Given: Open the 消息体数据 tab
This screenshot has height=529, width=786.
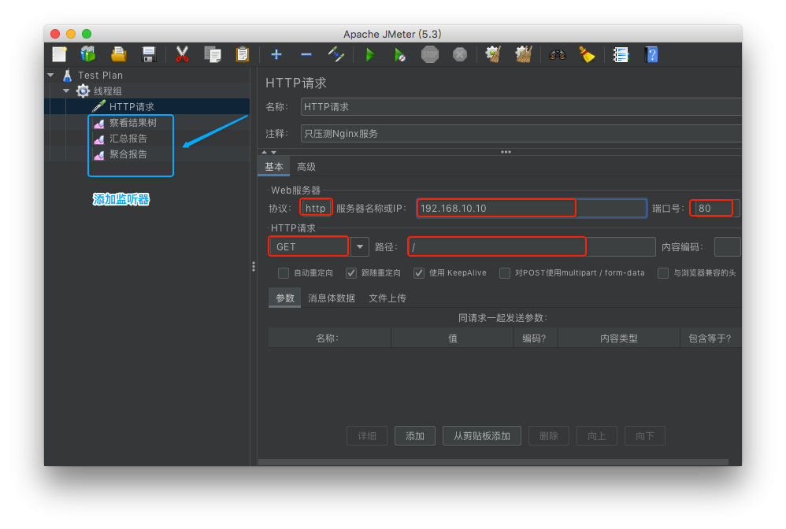Looking at the screenshot, I should [x=331, y=298].
